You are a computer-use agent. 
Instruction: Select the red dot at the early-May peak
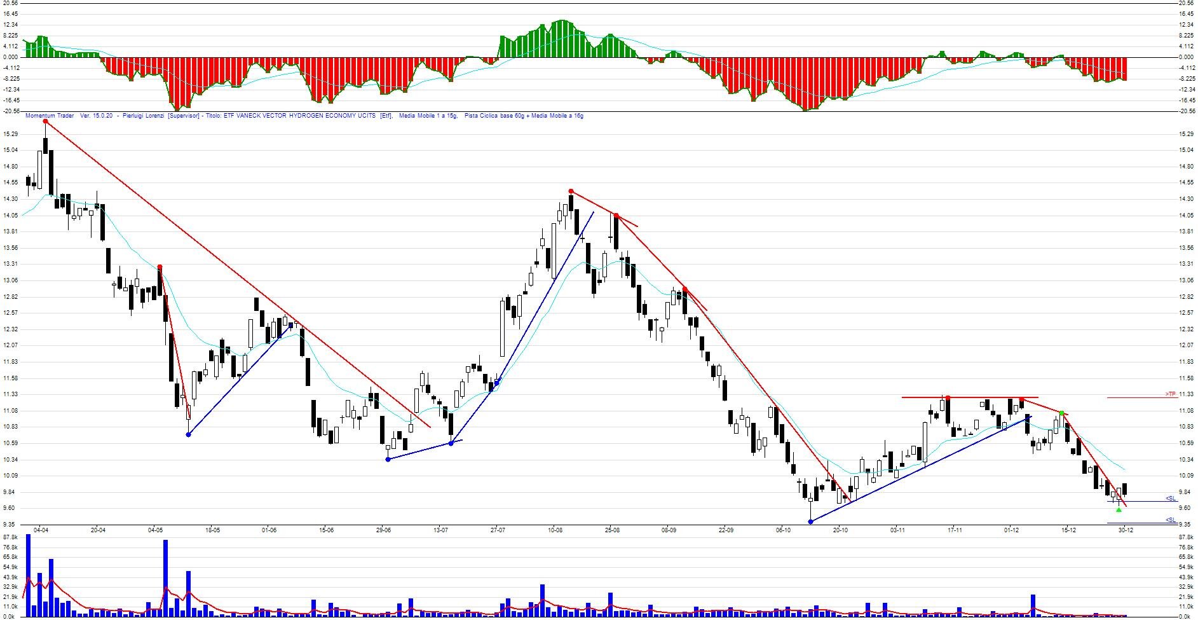point(160,267)
